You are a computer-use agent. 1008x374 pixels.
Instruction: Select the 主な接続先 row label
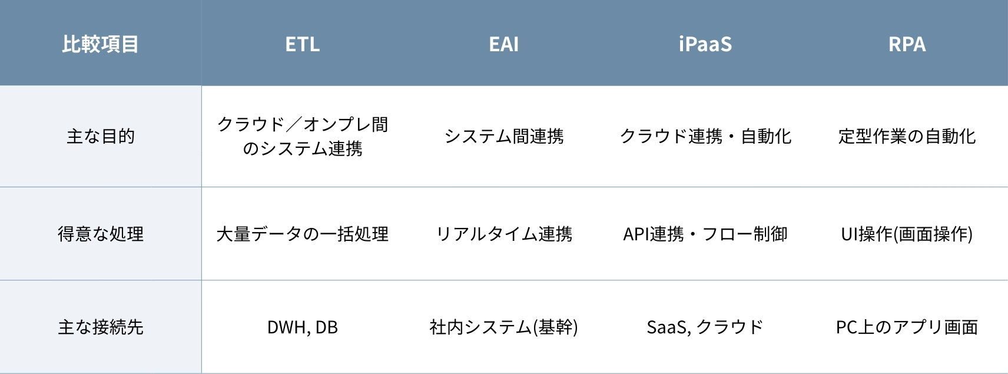pos(100,327)
